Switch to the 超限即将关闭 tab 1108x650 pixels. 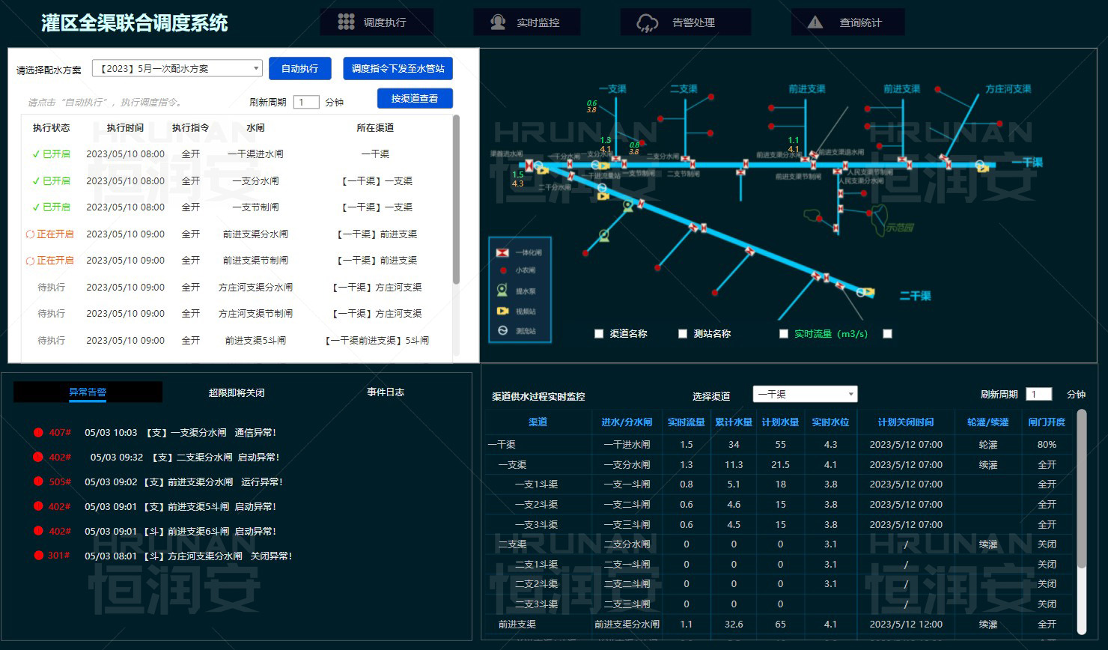click(x=237, y=392)
